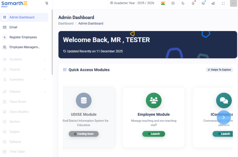Expand the Students sidebar menu
Image resolution: width=238 pixels, height=157 pixels.
click(x=24, y=59)
